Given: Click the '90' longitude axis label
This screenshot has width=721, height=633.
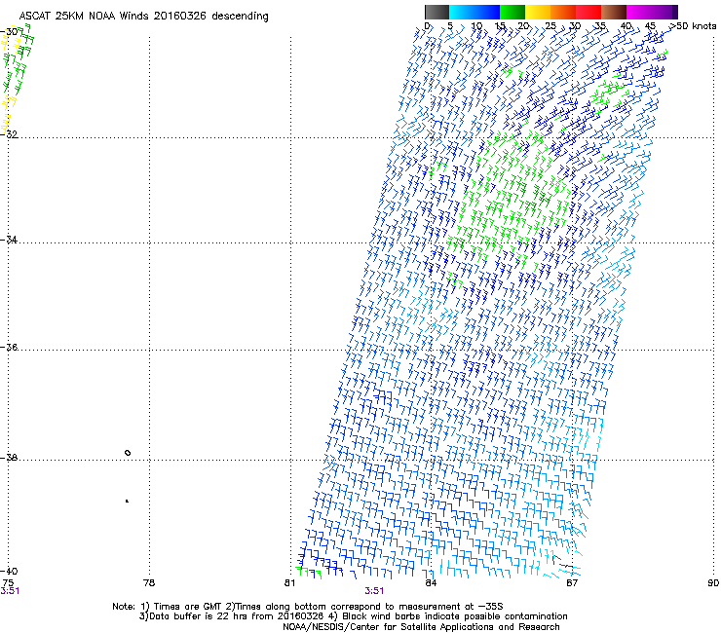Looking at the screenshot, I should coord(713,582).
